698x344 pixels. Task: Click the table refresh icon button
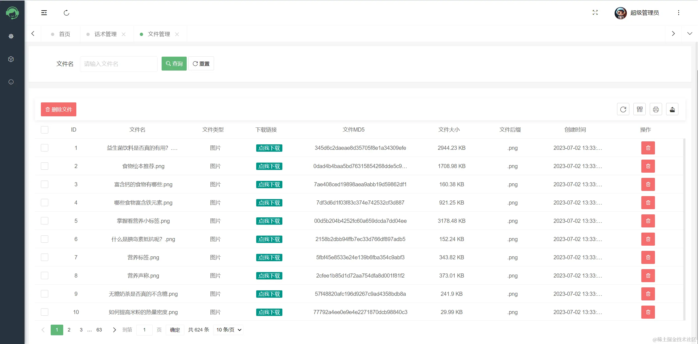click(623, 109)
